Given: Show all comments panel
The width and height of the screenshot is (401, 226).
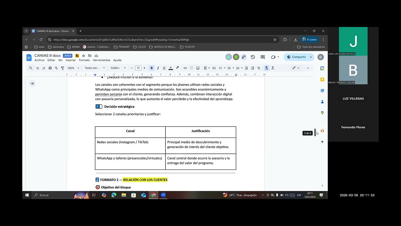Looking at the screenshot, I should (263, 57).
